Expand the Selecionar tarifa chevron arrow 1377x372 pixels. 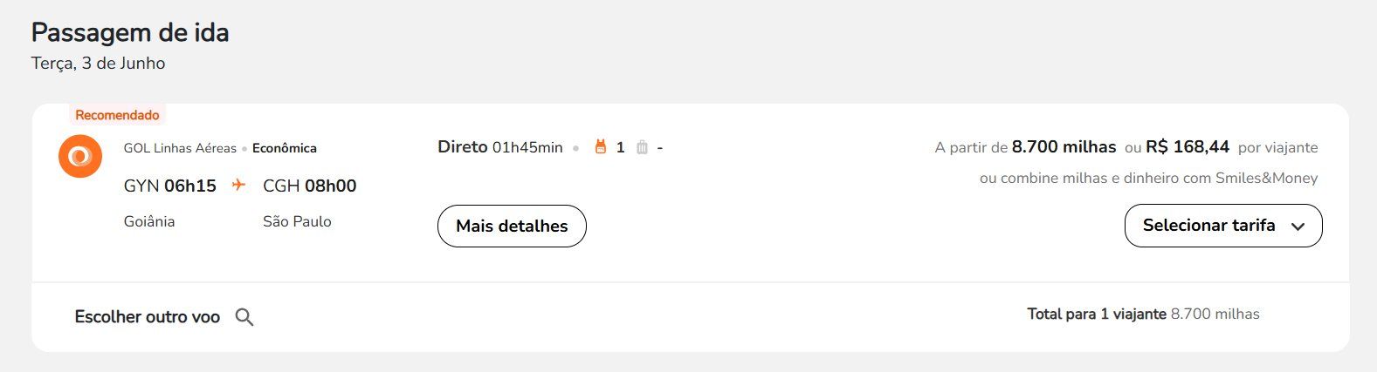point(1298,227)
